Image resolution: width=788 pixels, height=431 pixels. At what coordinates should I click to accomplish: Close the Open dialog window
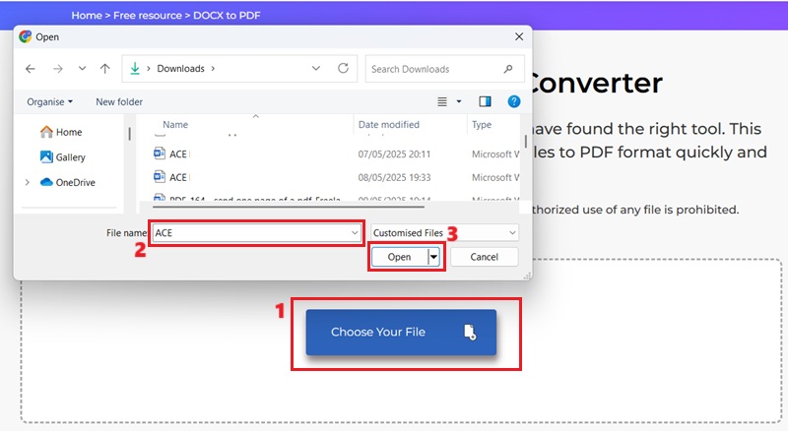(x=519, y=36)
